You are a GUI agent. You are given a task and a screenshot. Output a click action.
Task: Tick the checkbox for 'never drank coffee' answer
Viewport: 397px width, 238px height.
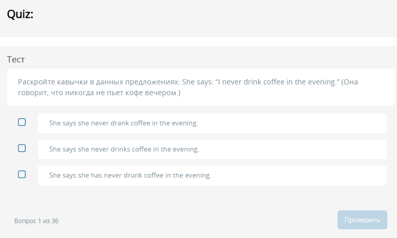pos(22,122)
